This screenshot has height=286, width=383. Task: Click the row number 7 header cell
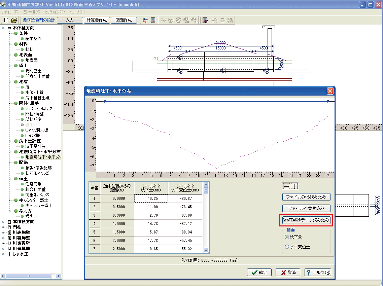pyautogui.click(x=94, y=249)
